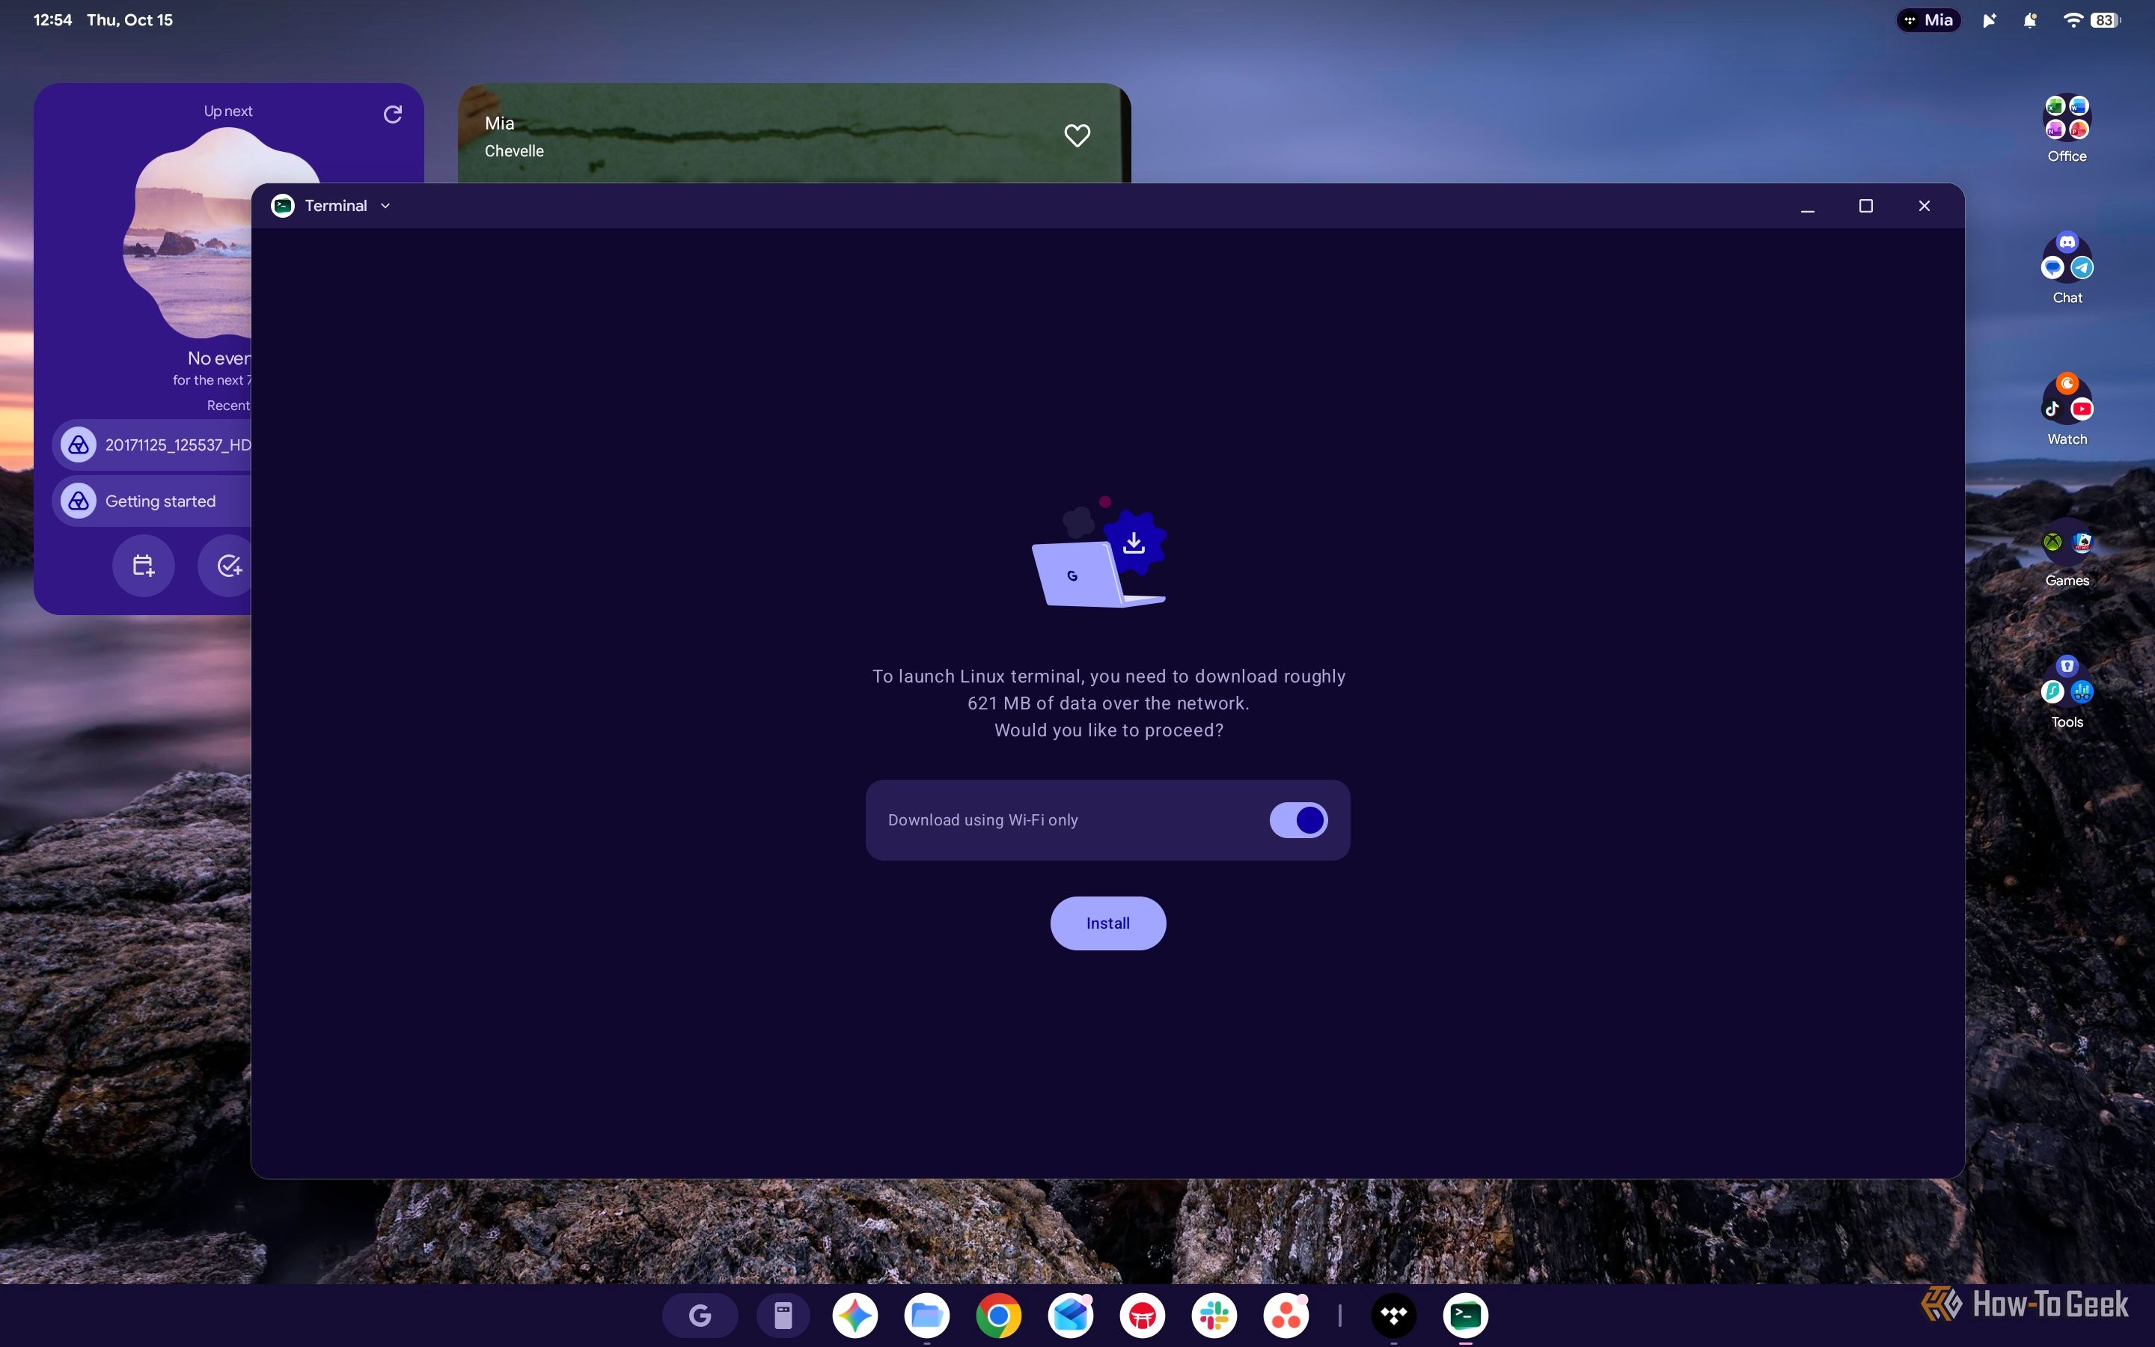The width and height of the screenshot is (2155, 1347).
Task: Click the Mia song title in music widget
Action: click(500, 123)
